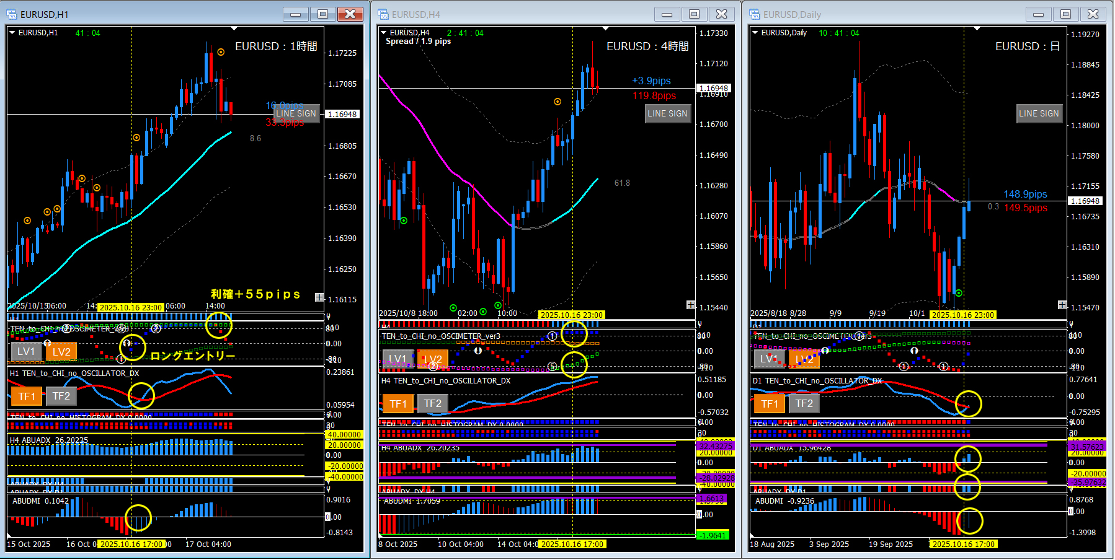This screenshot has height=560, width=1115.
Task: Click the 'H4 TEN_to_CHI_no_OSCILLATOR_DX' indicator label
Action: click(x=446, y=381)
